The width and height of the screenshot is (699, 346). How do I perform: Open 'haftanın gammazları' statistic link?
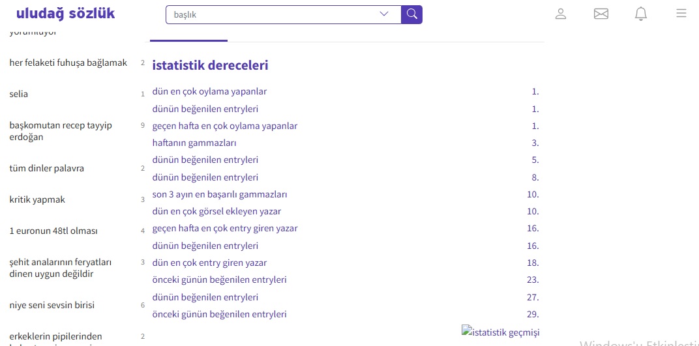click(x=194, y=143)
